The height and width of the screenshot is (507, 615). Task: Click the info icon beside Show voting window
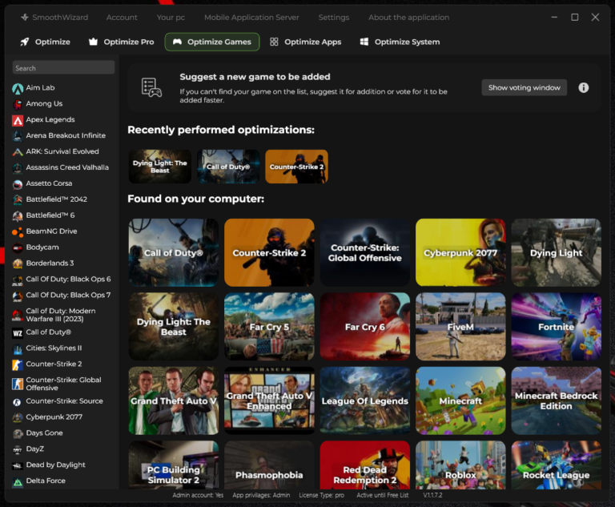583,87
